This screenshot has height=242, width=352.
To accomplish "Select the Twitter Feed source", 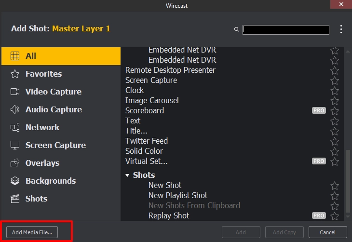I will click(232, 141).
